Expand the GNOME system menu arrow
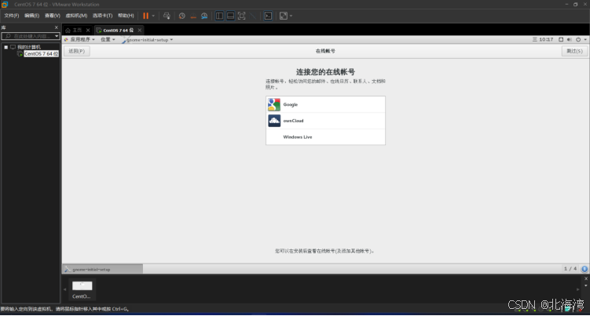 tap(585, 39)
